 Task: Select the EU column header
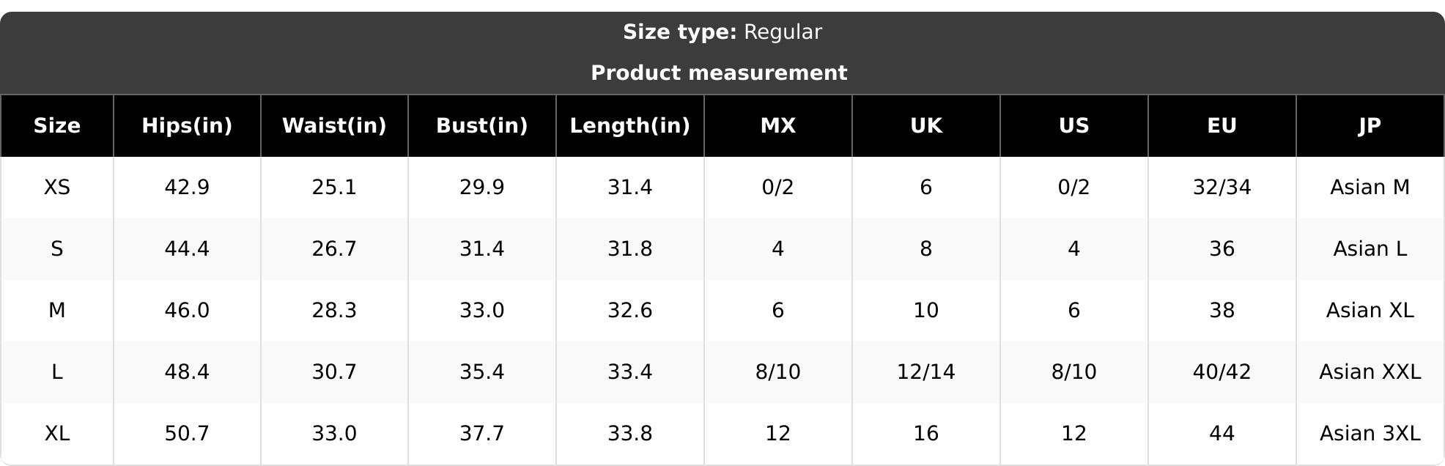(x=1222, y=125)
